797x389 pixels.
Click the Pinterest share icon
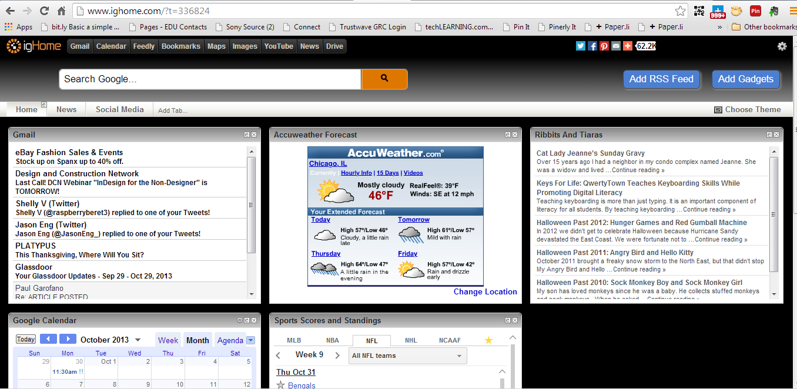click(x=604, y=46)
